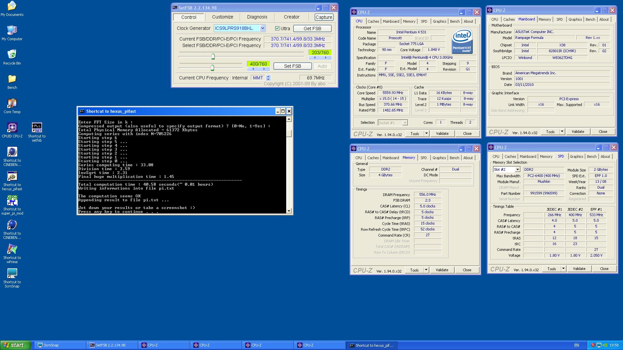Expand Tools dropdown arrow in CPU-Z CPU window
The height and width of the screenshot is (350, 623).
[426, 134]
